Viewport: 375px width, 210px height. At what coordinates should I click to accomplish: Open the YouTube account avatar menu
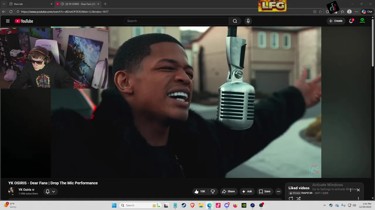[x=362, y=21]
